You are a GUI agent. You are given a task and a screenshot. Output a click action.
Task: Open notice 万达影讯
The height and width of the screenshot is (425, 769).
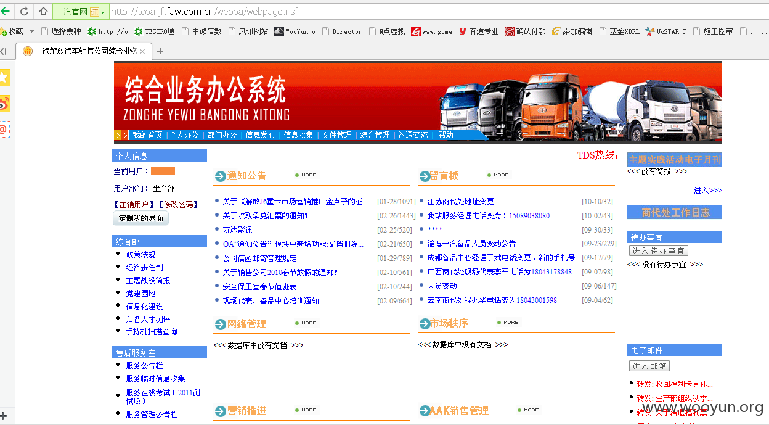[x=237, y=229]
